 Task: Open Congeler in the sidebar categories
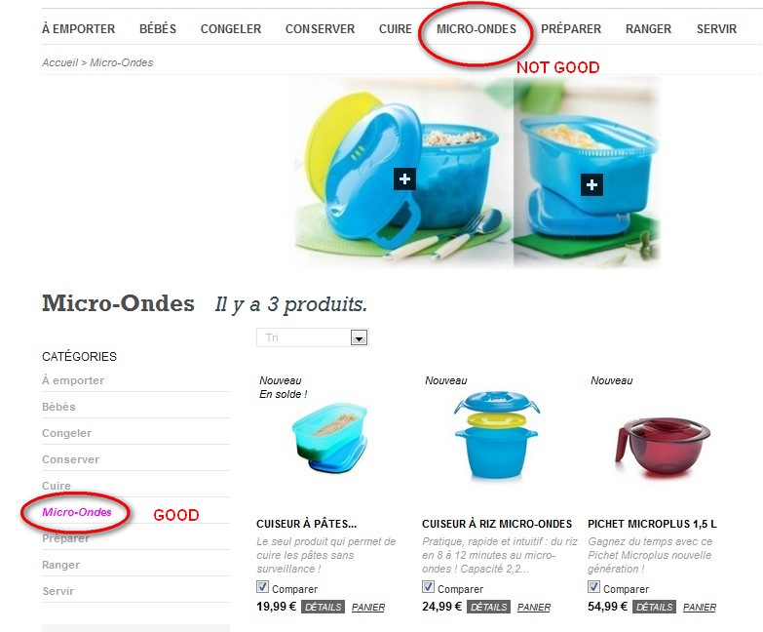[x=66, y=433]
